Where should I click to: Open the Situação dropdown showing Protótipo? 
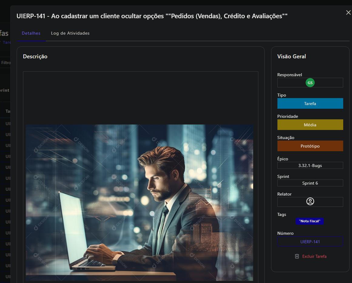[310, 146]
